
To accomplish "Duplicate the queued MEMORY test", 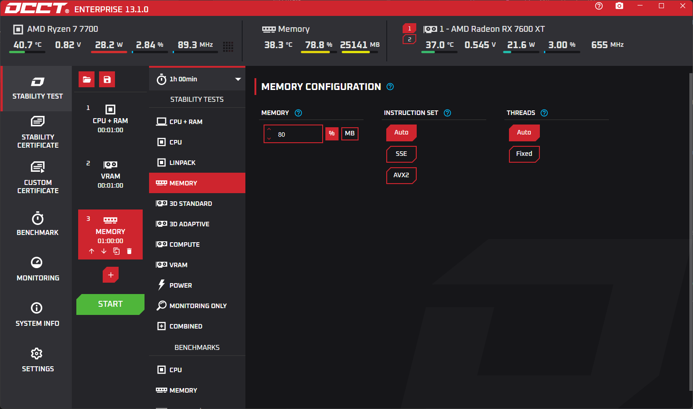I will point(116,251).
